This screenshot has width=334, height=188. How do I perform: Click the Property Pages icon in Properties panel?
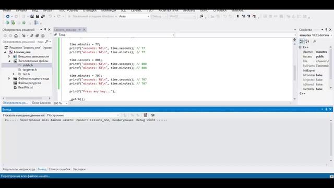(314, 41)
